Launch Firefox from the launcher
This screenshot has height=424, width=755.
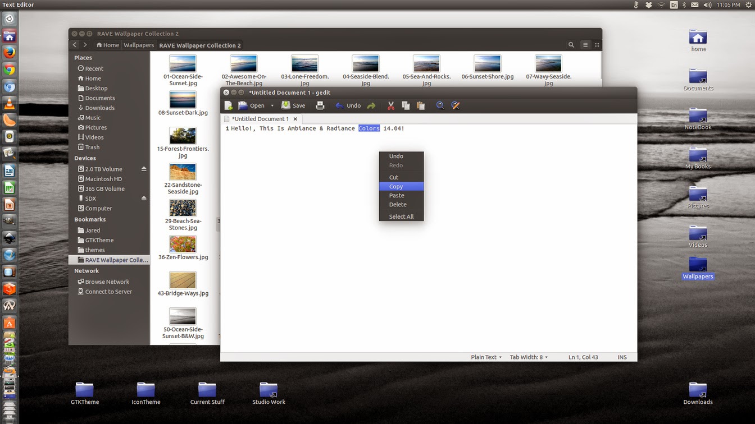(x=9, y=53)
